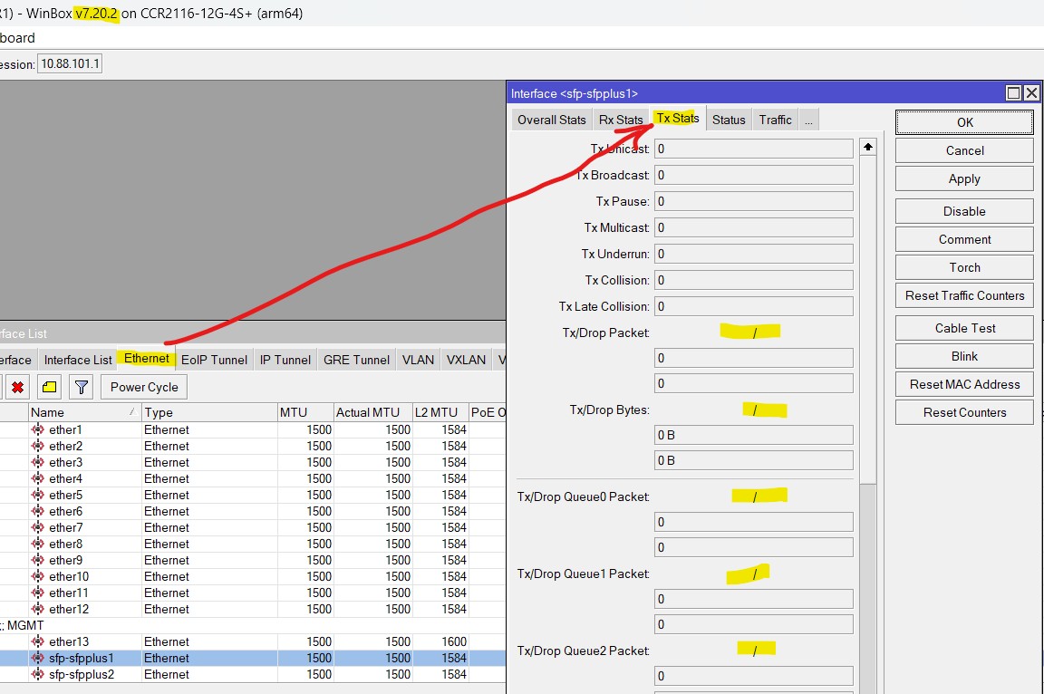Select the ether2 row
1044x694 pixels.
click(253, 446)
